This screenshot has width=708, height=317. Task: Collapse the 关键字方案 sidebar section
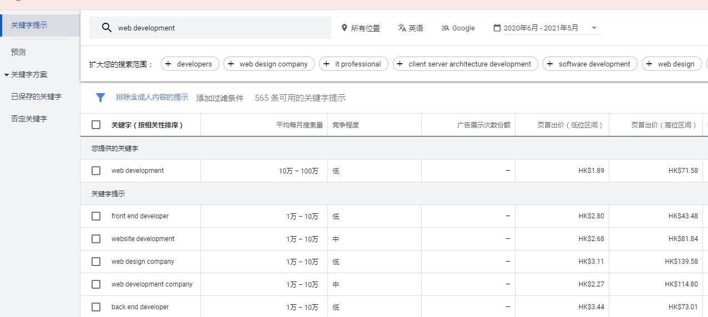pyautogui.click(x=7, y=75)
